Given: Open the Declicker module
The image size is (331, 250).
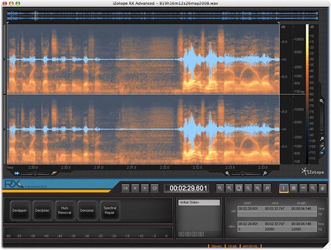Looking at the screenshot, I should pos(42,210).
